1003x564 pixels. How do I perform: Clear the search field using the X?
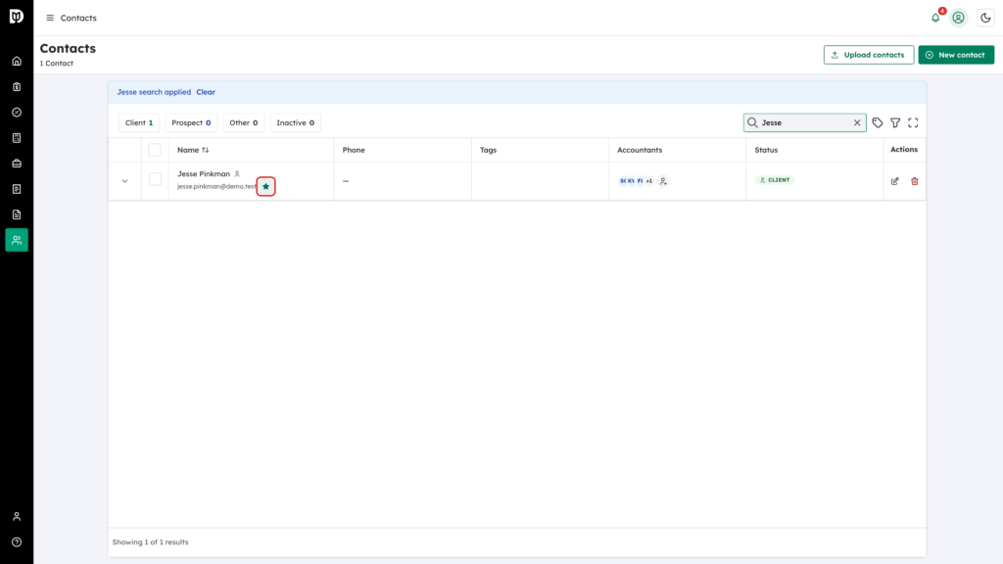pyautogui.click(x=857, y=122)
